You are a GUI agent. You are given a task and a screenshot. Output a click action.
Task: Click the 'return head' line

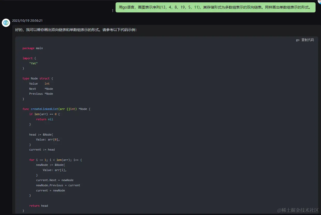(39, 206)
